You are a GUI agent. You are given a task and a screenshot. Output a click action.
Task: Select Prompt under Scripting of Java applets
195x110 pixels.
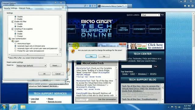click(x=15, y=36)
